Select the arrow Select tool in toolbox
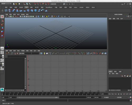Screen dimensions: 132x105 (2, 17)
